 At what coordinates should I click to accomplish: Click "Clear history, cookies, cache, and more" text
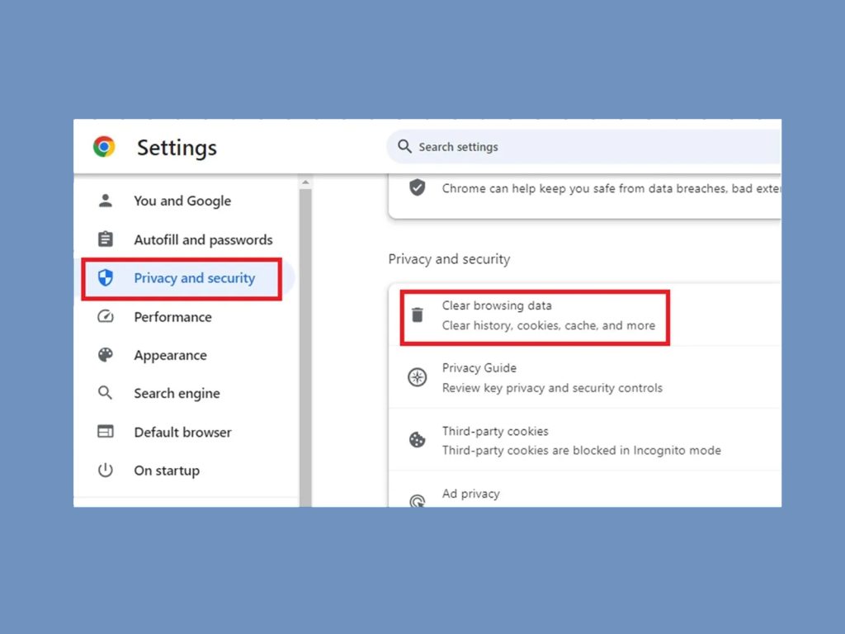point(549,325)
